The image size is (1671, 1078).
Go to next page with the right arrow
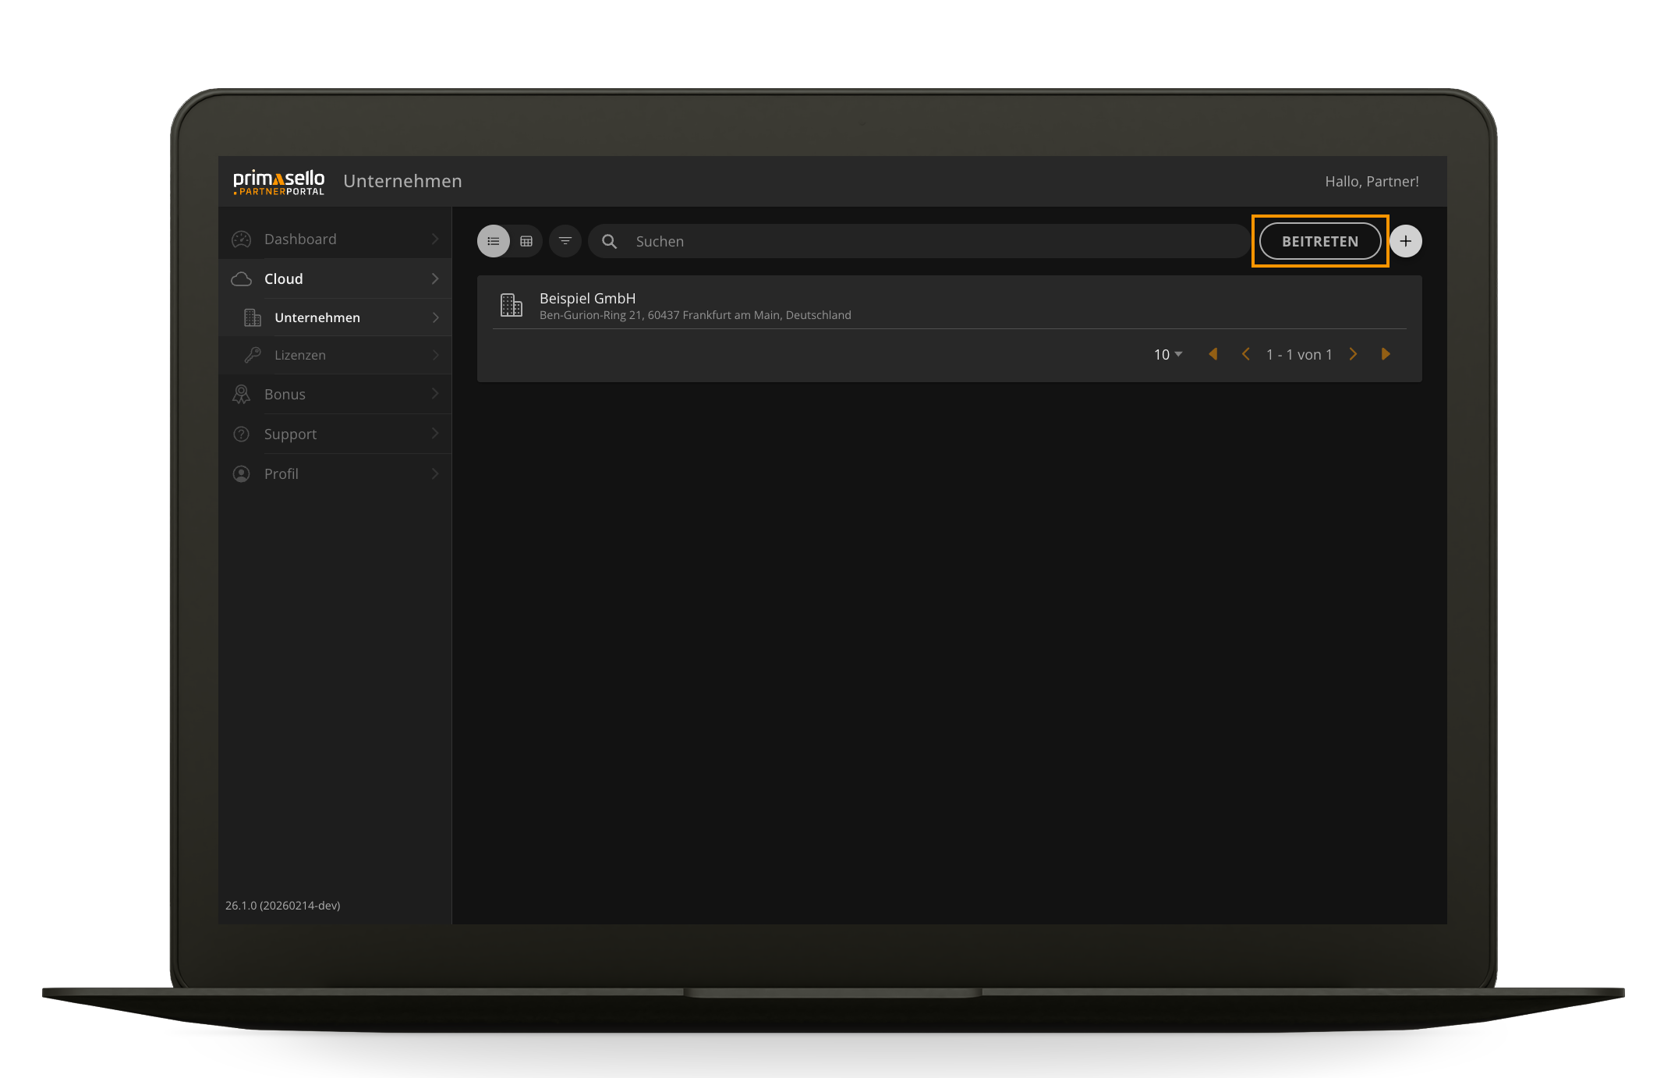click(1353, 353)
